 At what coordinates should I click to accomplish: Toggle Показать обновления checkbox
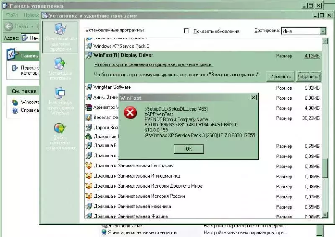click(x=186, y=31)
